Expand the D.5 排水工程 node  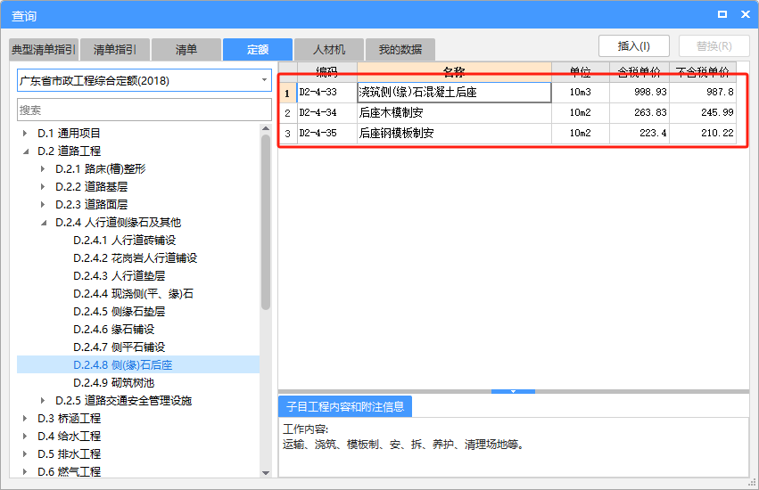coord(25,454)
